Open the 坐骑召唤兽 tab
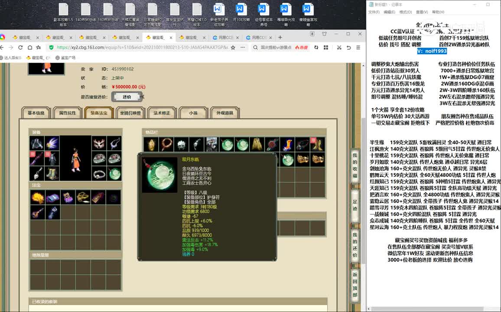The height and width of the screenshot is (312, 501). pyautogui.click(x=130, y=113)
